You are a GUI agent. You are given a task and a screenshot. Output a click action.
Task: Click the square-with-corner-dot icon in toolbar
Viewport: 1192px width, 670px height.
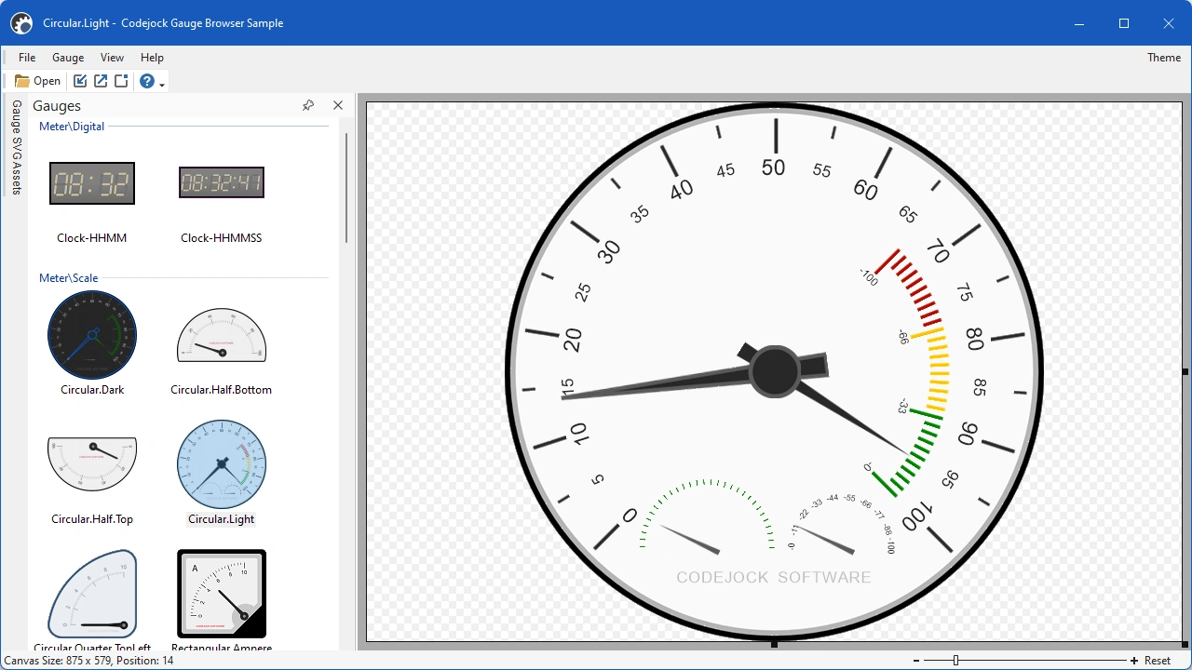(x=121, y=81)
